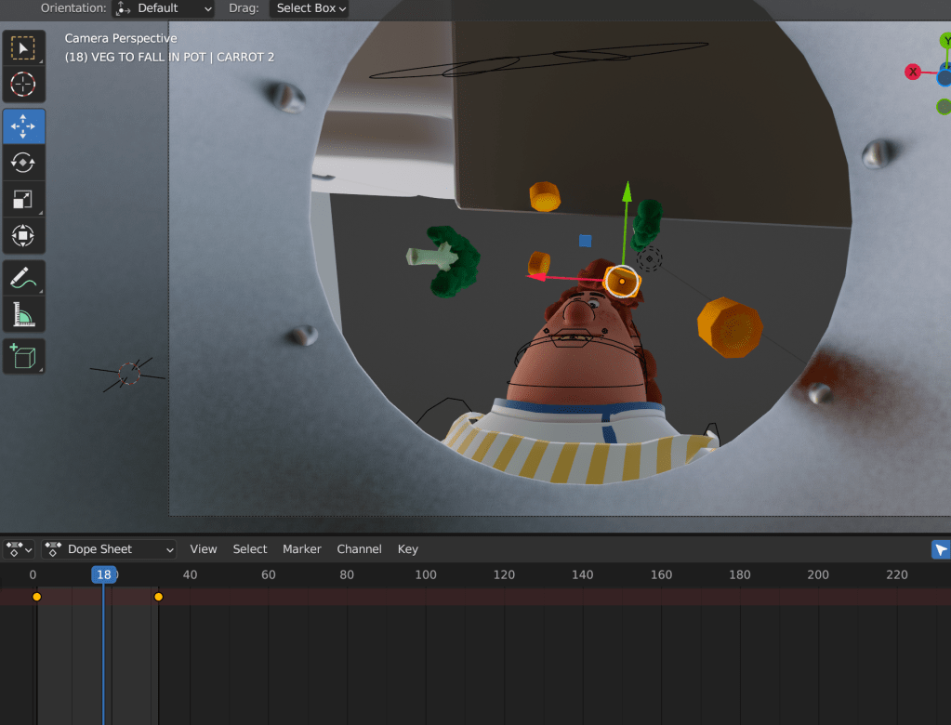
Task: Open the View menu in Dope Sheet
Action: [x=204, y=549]
